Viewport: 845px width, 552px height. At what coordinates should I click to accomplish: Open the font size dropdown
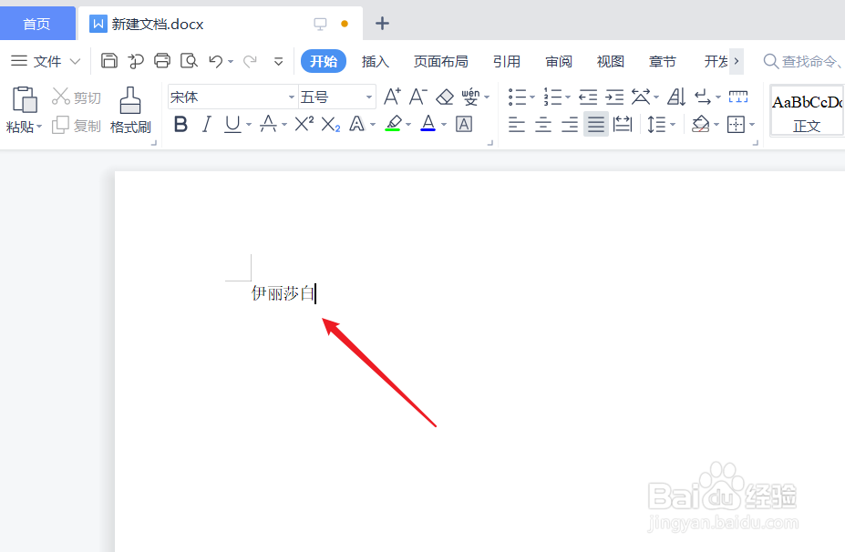368,96
